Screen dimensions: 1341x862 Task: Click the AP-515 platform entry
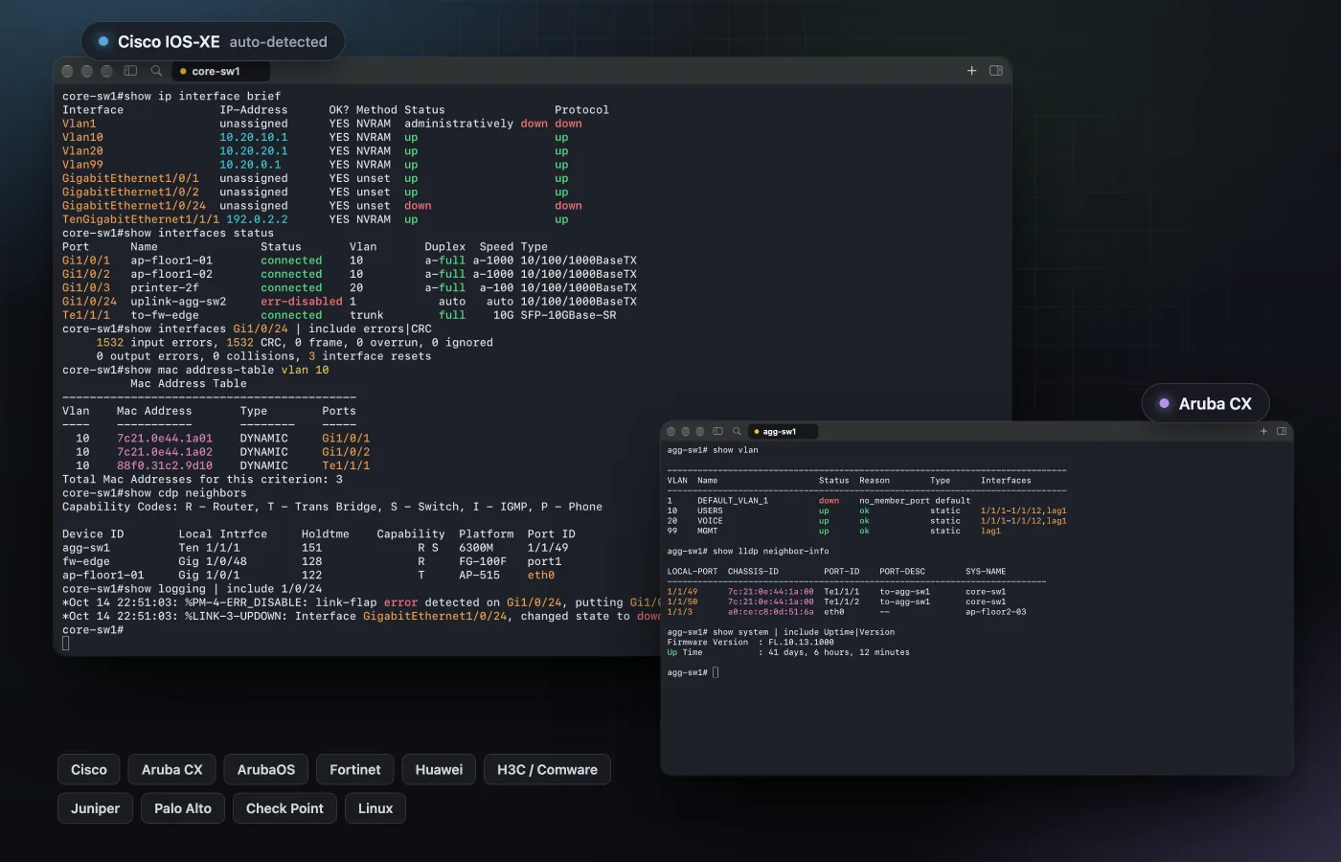(480, 576)
